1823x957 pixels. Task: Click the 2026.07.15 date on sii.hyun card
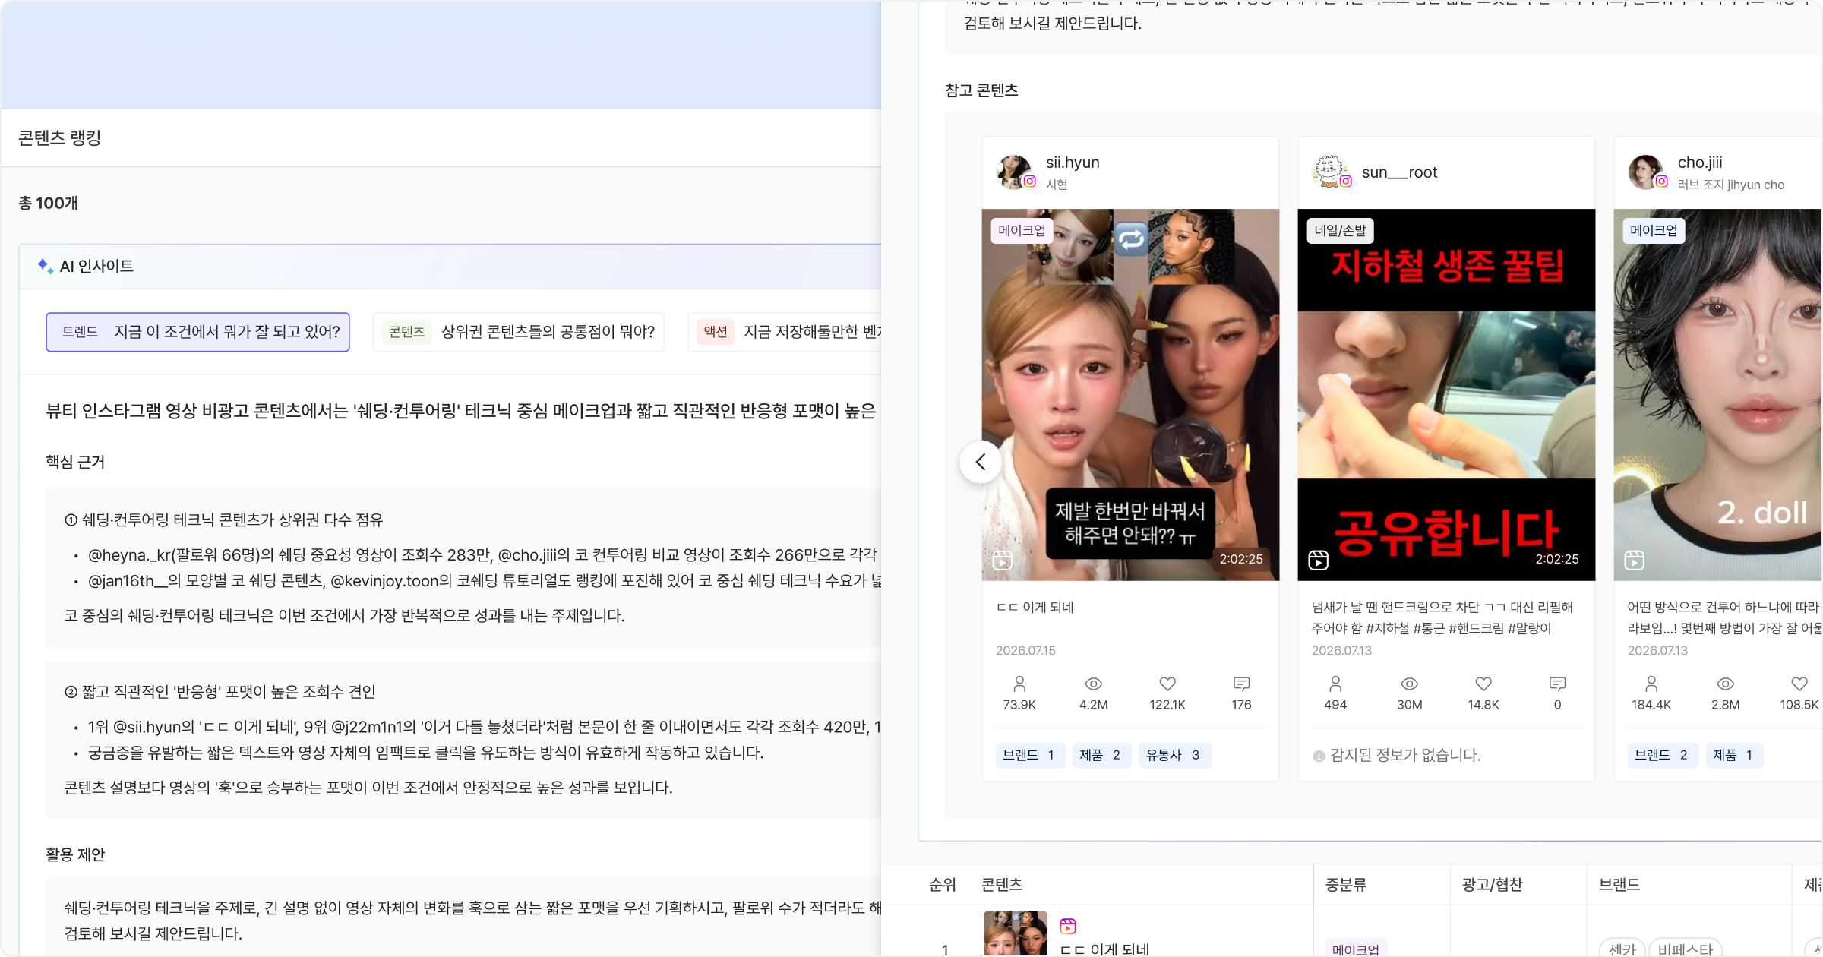click(1025, 650)
